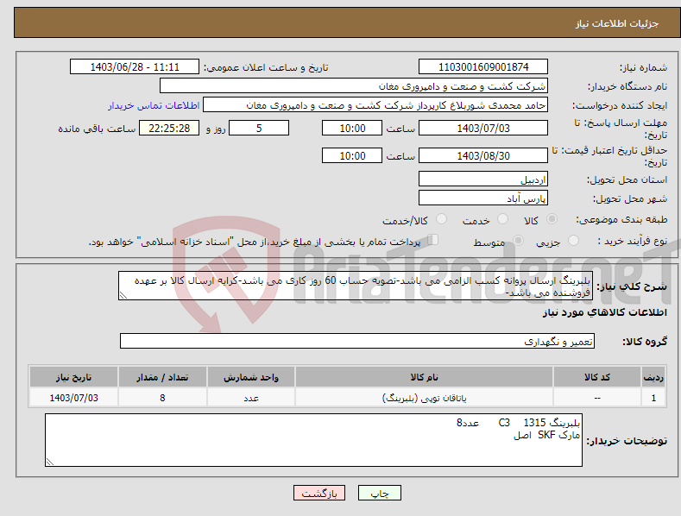Click the row number cell 1
This screenshot has height=516, width=681.
click(x=653, y=398)
